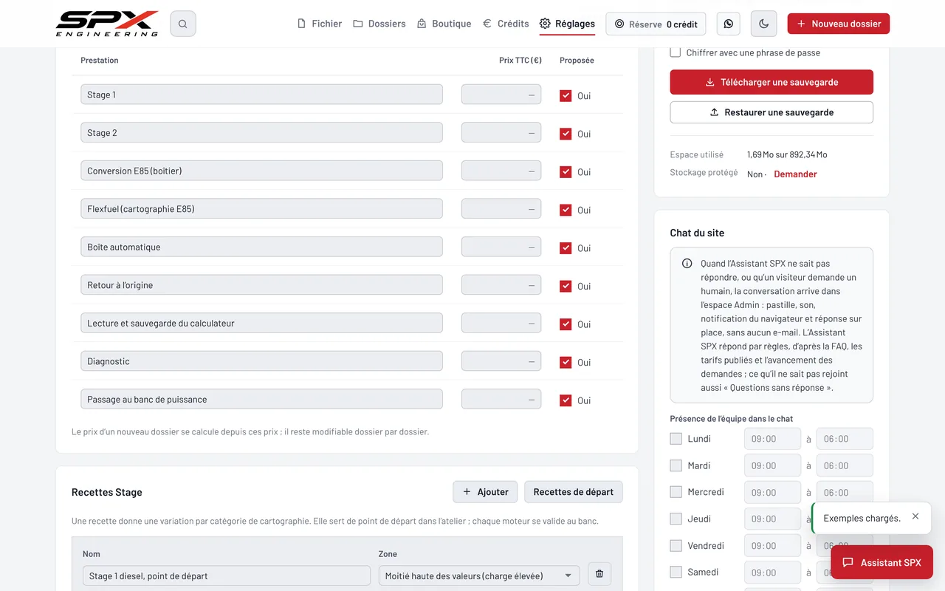Toggle dark mode moon icon
Image resolution: width=945 pixels, height=591 pixels.
click(763, 24)
